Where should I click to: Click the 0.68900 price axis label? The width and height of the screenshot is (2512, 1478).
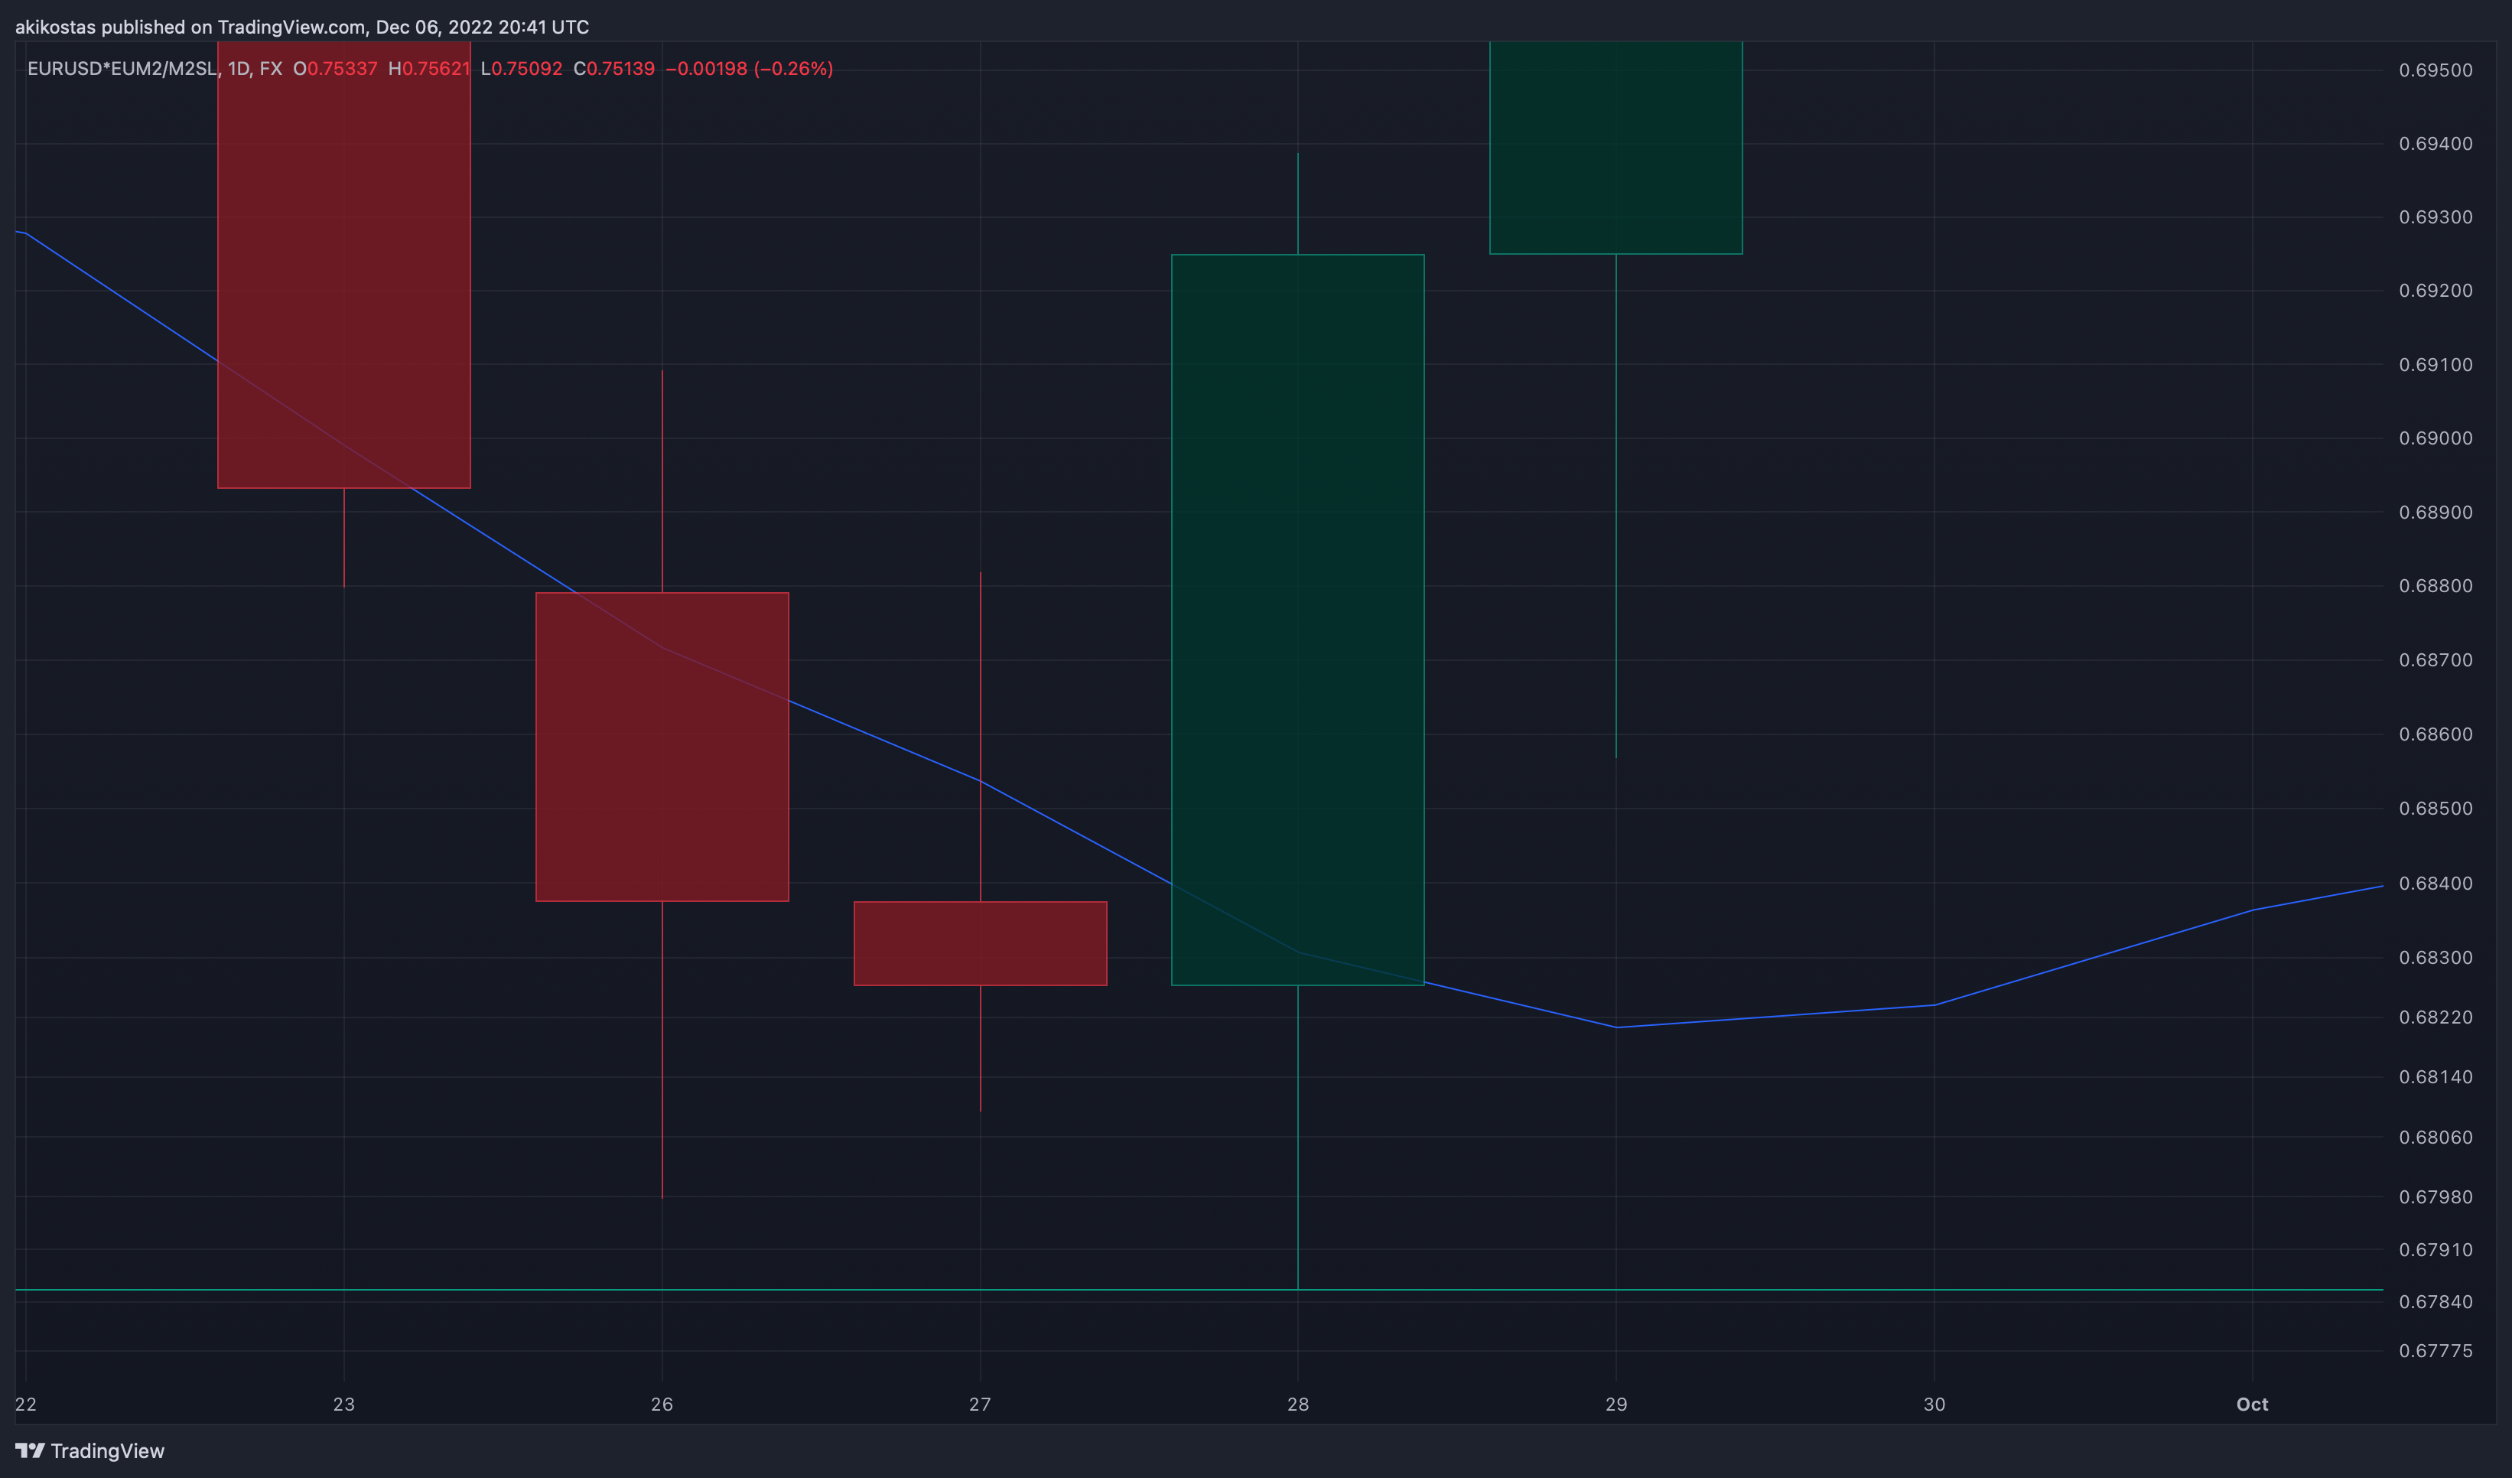click(2436, 513)
